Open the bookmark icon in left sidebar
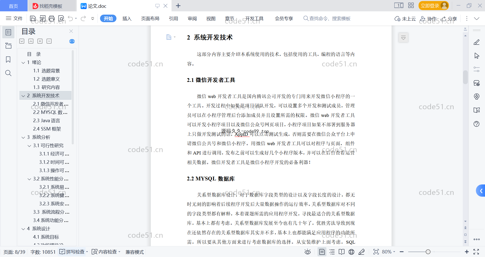 pyautogui.click(x=8, y=59)
